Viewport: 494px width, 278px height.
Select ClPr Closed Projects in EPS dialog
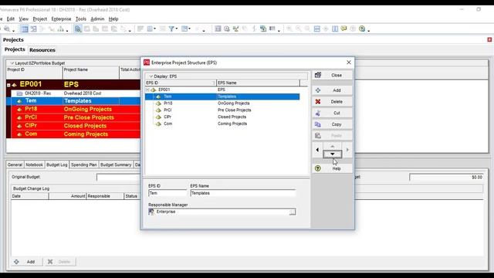point(222,117)
